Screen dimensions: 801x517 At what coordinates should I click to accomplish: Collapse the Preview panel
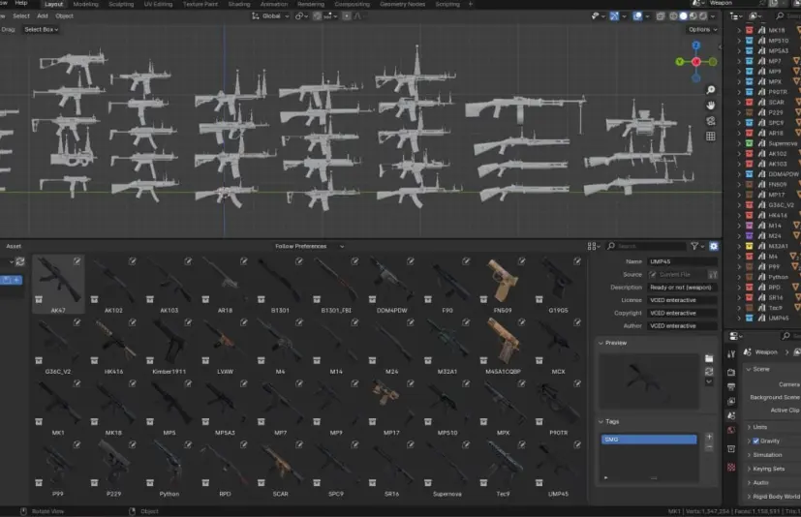click(x=612, y=343)
